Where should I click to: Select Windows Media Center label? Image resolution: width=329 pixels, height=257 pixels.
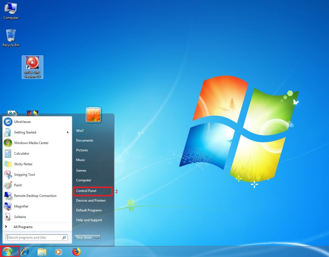coord(31,143)
